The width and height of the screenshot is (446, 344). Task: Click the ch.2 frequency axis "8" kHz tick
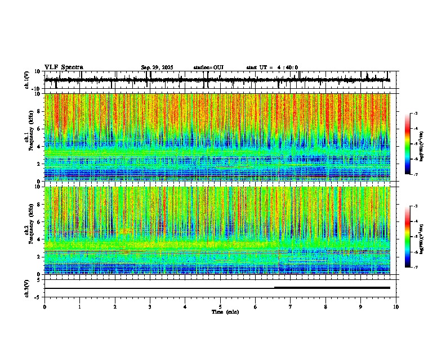(x=39, y=205)
